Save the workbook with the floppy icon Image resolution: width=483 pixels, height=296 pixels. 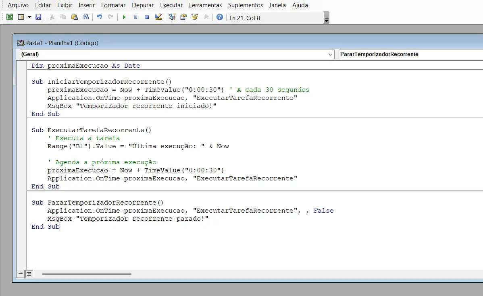(x=38, y=17)
